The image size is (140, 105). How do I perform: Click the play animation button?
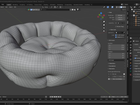[x=56, y=97]
